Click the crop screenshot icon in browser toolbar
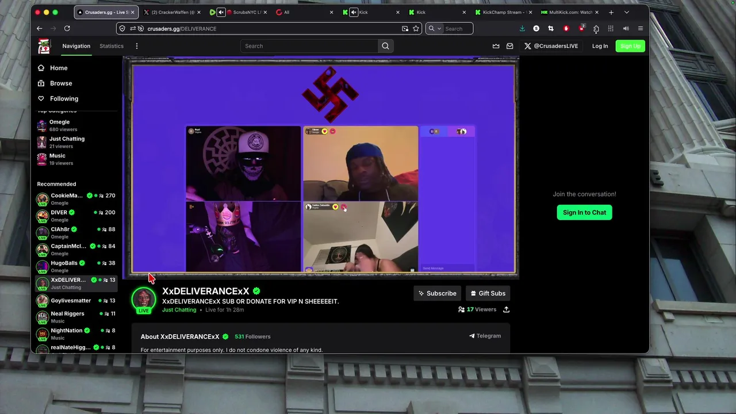Image resolution: width=736 pixels, height=414 pixels. tap(551, 28)
